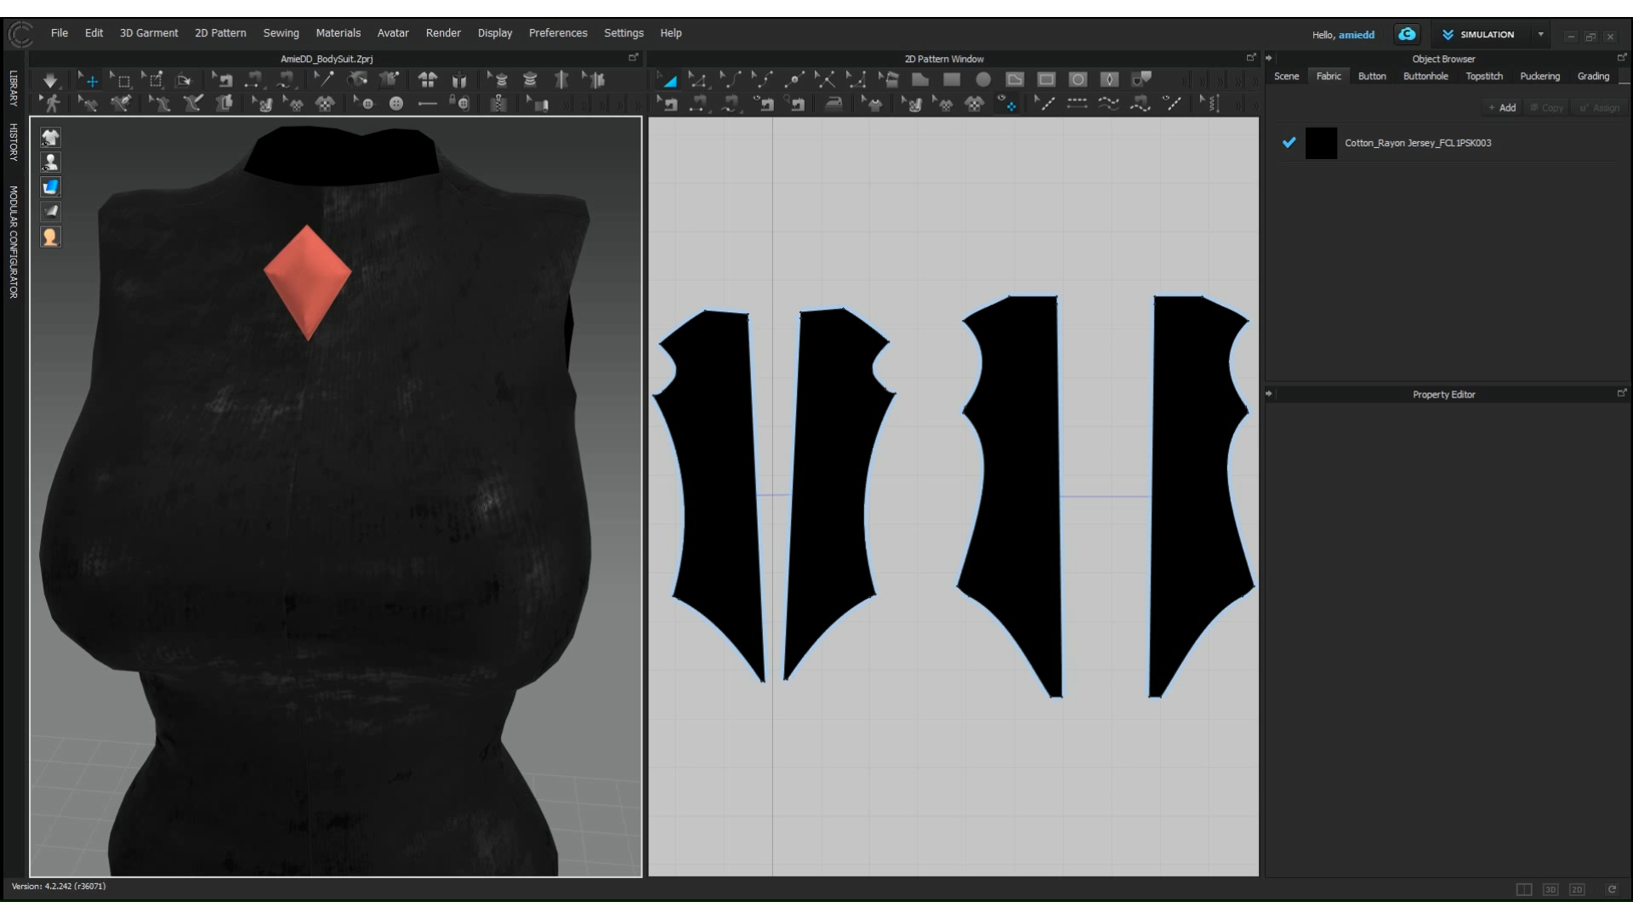1633x919 pixels.
Task: Click the CLO cloud sync icon
Action: point(1407,34)
